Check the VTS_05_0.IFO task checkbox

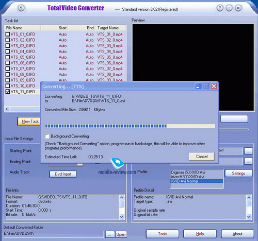[x=8, y=57]
